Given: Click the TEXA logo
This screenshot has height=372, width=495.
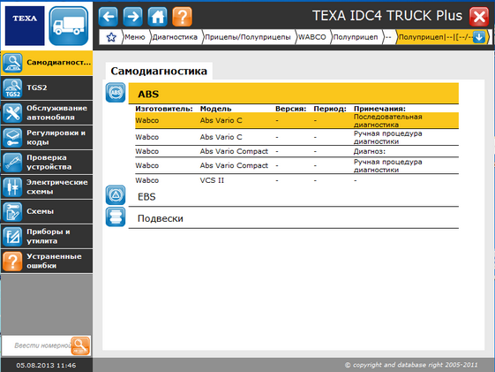Looking at the screenshot, I should (x=25, y=26).
